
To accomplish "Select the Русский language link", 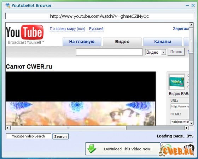I will (96, 29).
